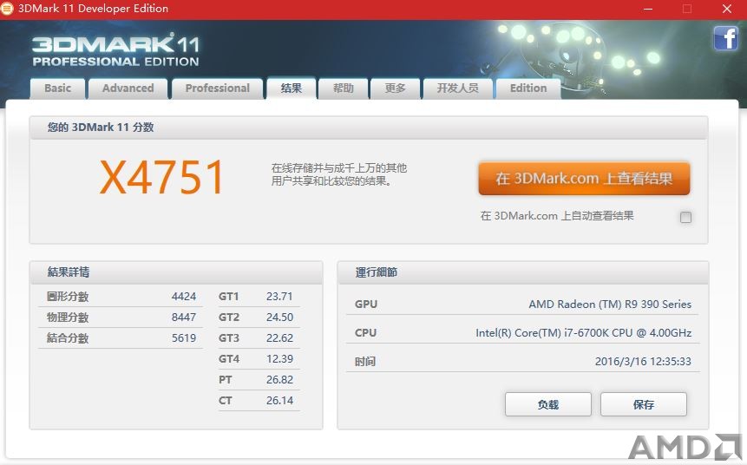747x465 pixels.
Task: Select the 結合分數 value 5619
Action: tap(184, 338)
